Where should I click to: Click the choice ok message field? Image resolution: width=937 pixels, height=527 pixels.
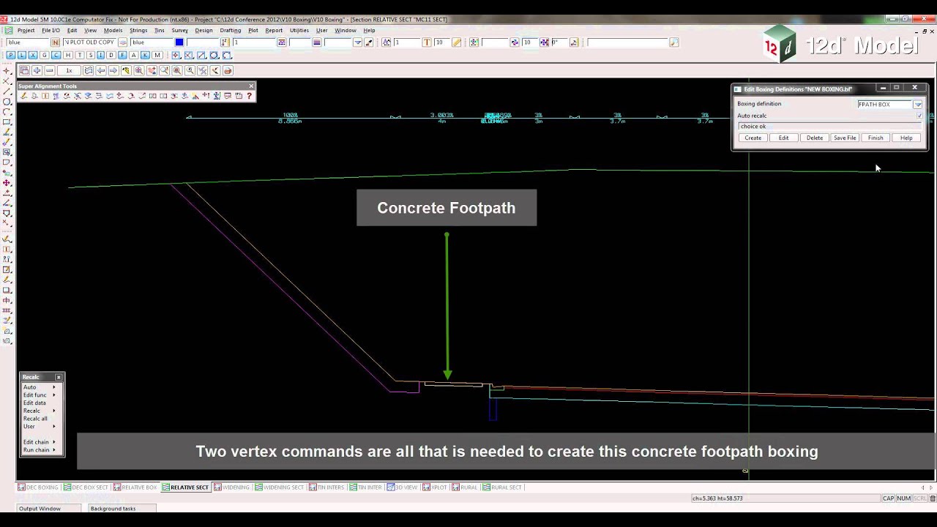(x=829, y=127)
